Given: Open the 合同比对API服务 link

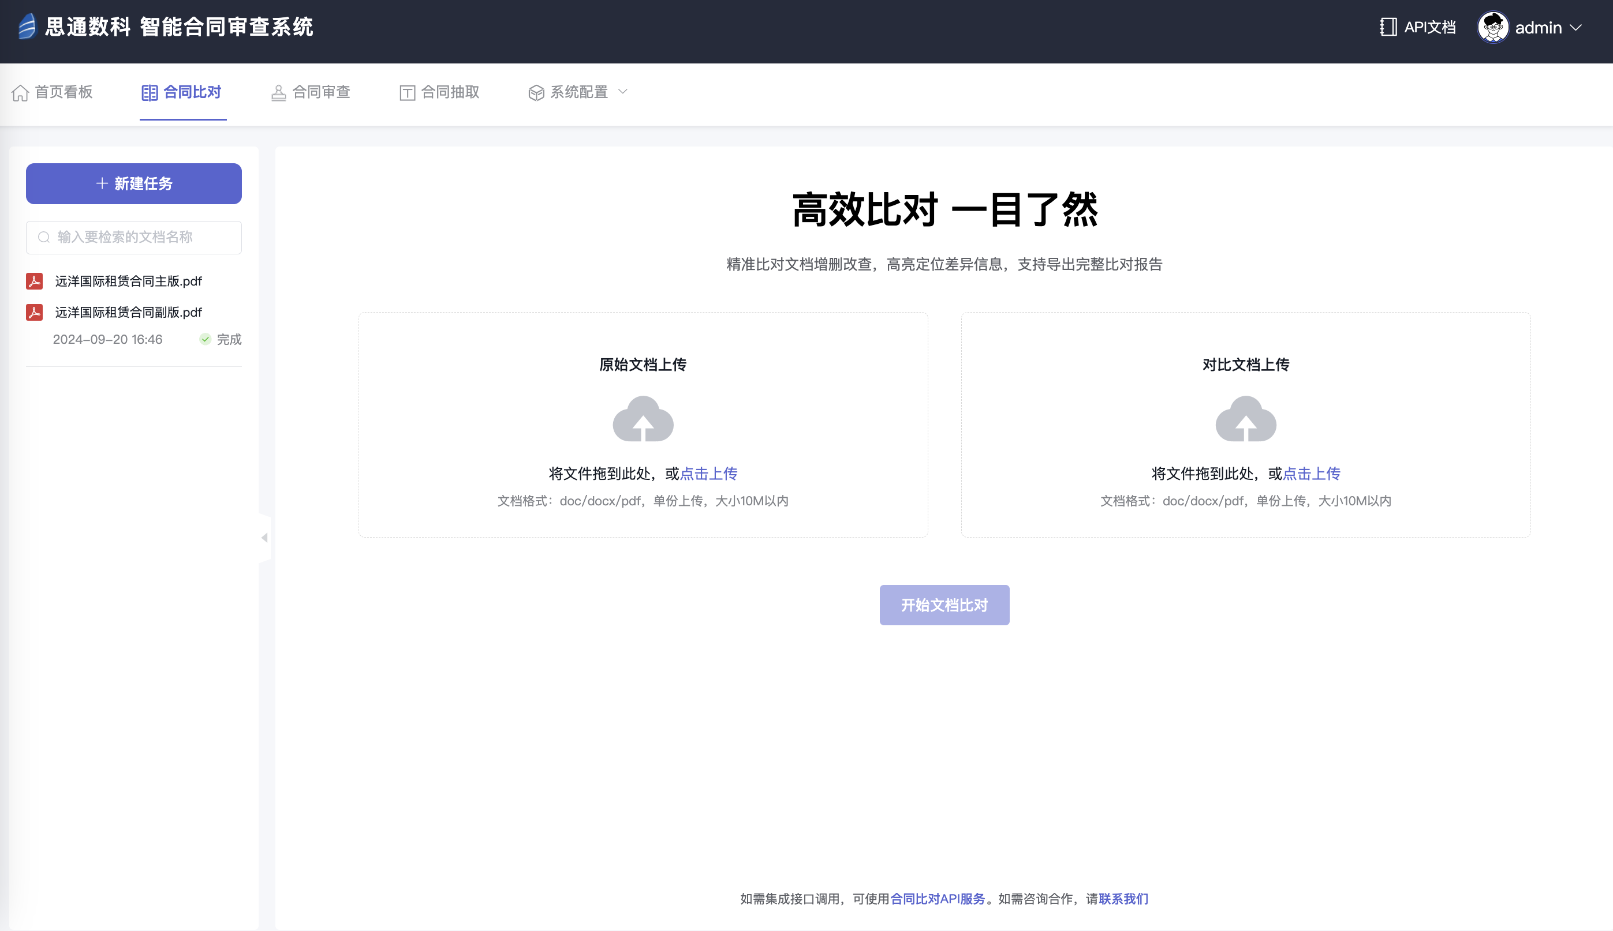Looking at the screenshot, I should click(938, 899).
